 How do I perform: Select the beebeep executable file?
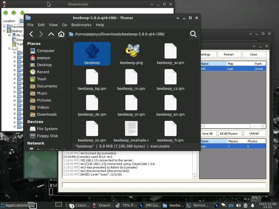pos(92,54)
